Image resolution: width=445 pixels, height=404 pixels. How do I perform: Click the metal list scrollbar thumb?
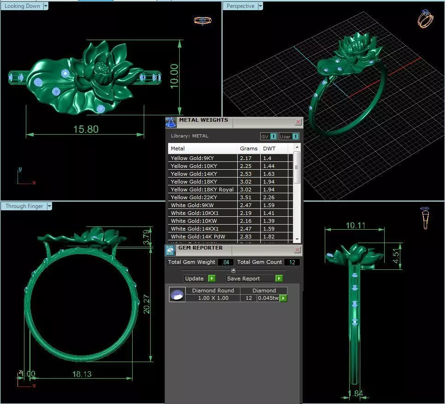[297, 167]
